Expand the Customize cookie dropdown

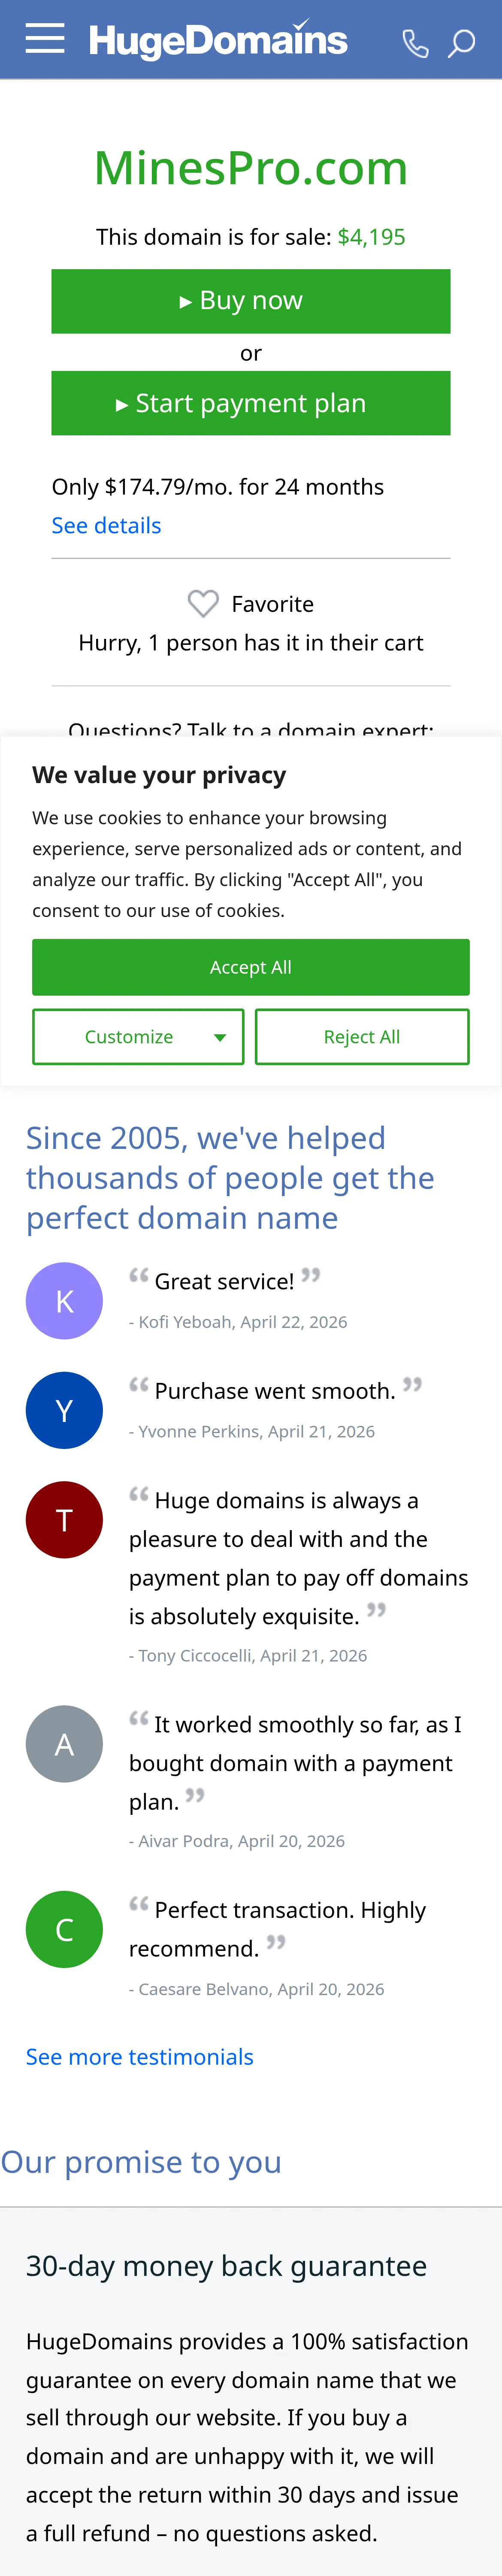(138, 1036)
